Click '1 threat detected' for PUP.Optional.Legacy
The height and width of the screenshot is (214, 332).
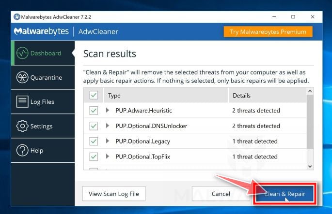tap(255, 142)
